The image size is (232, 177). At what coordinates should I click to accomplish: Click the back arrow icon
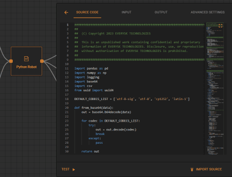coord(66,12)
